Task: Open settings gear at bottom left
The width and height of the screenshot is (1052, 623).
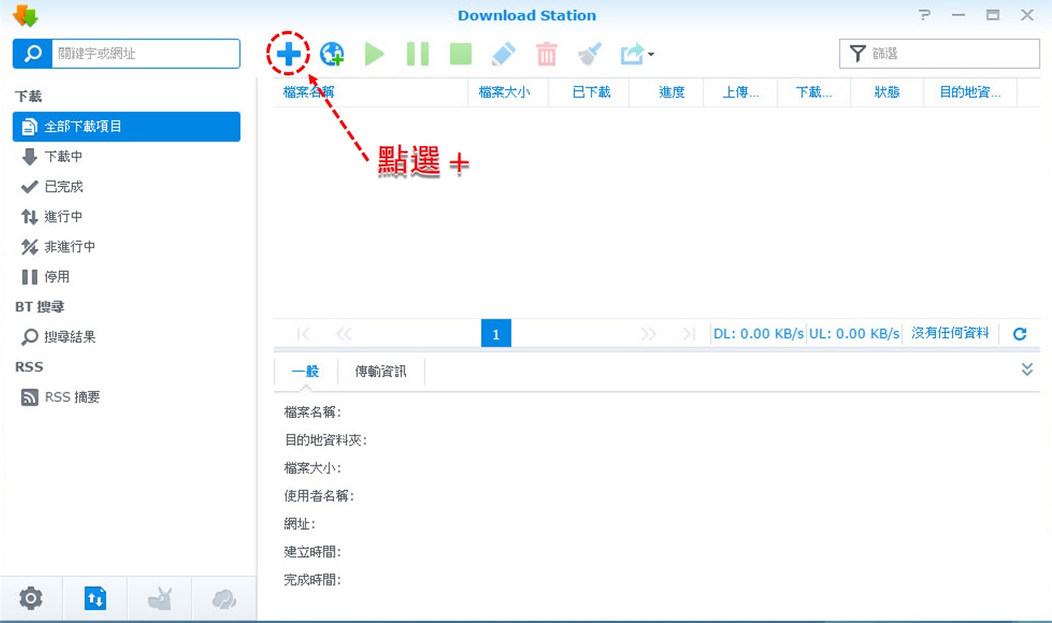Action: 31,599
